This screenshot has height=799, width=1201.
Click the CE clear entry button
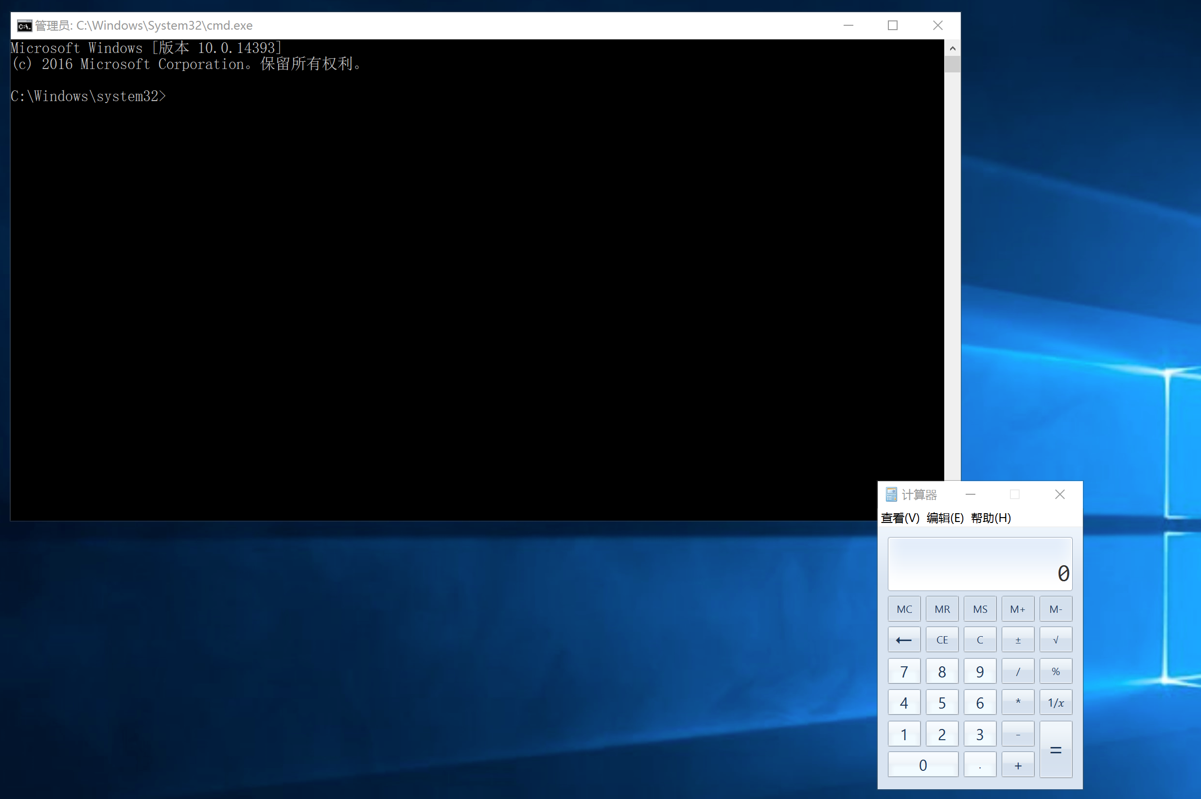941,640
